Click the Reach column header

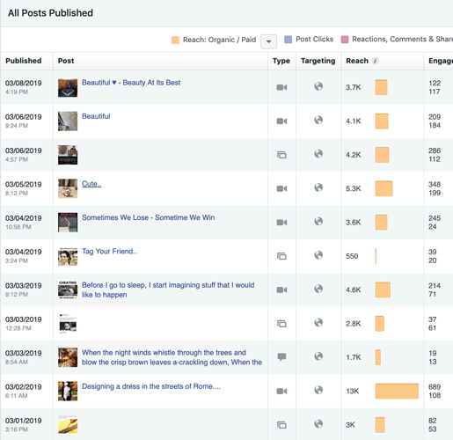357,61
